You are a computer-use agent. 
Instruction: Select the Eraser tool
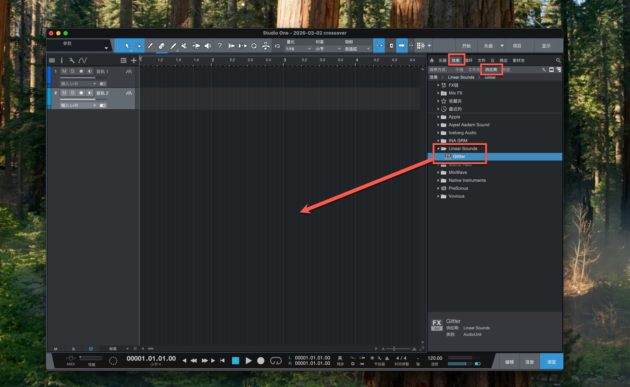[161, 46]
